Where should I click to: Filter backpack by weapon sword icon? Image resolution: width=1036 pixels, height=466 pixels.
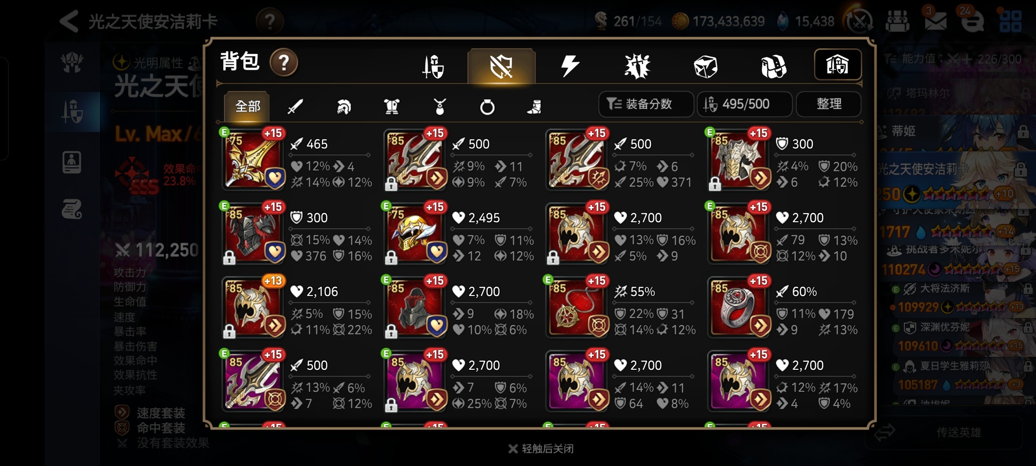tap(295, 106)
